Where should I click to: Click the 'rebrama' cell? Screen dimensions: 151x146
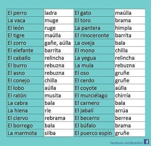click(59, 118)
